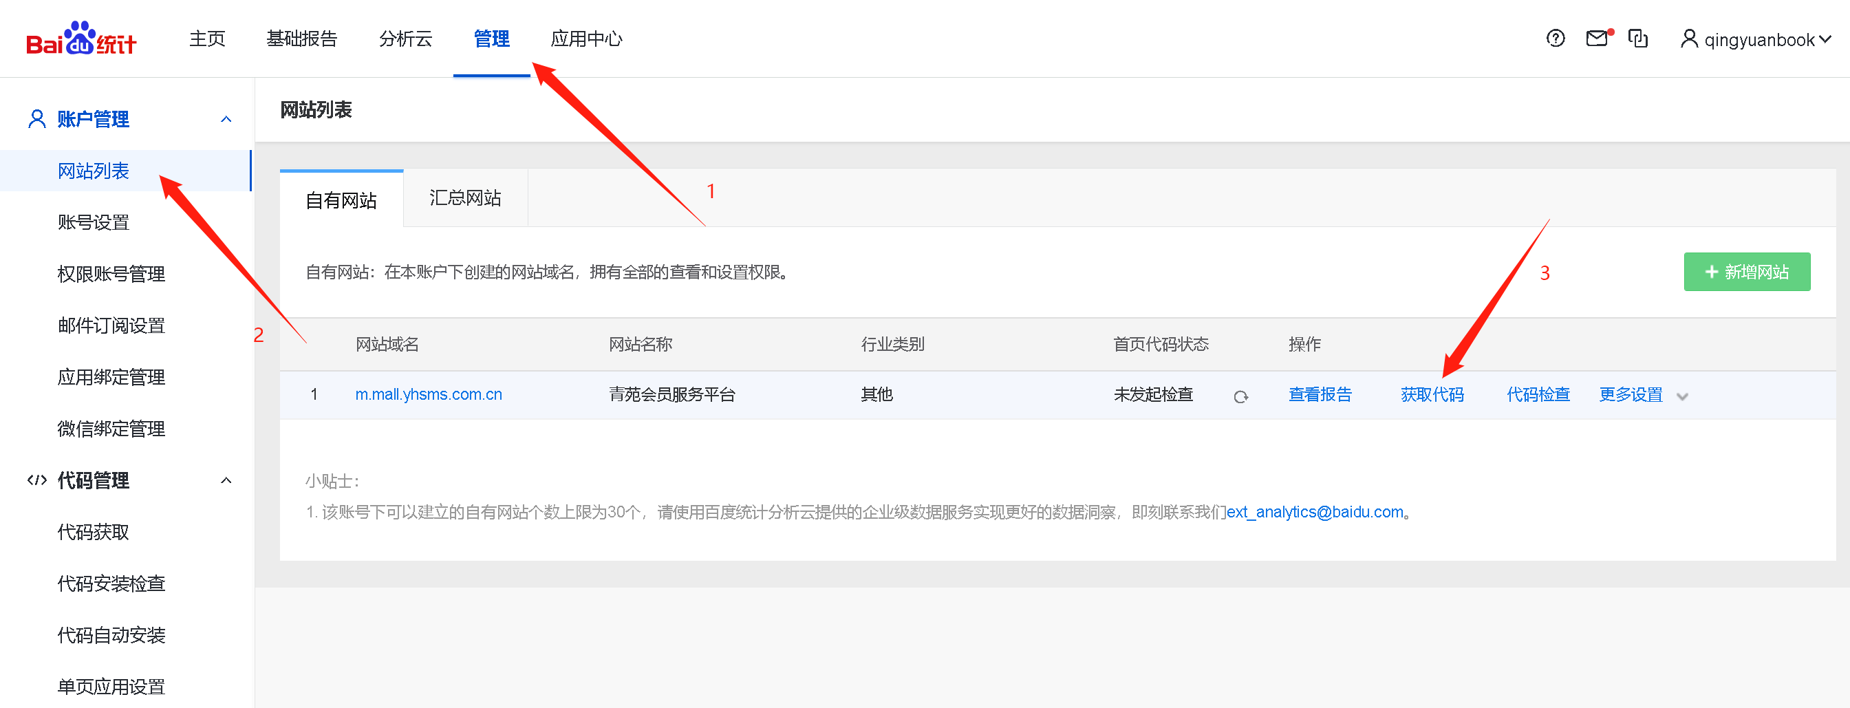Image resolution: width=1850 pixels, height=708 pixels.
Task: Click the 获取代码 link
Action: click(x=1431, y=395)
